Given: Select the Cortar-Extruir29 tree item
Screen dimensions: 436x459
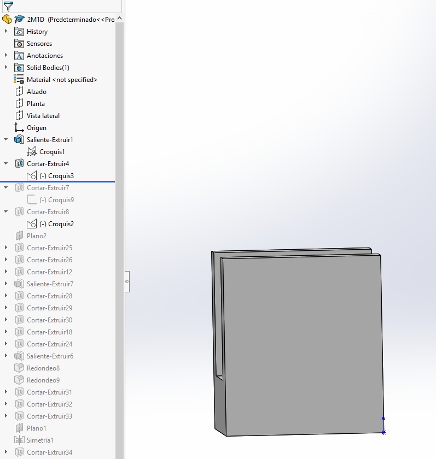Looking at the screenshot, I should [x=49, y=308].
